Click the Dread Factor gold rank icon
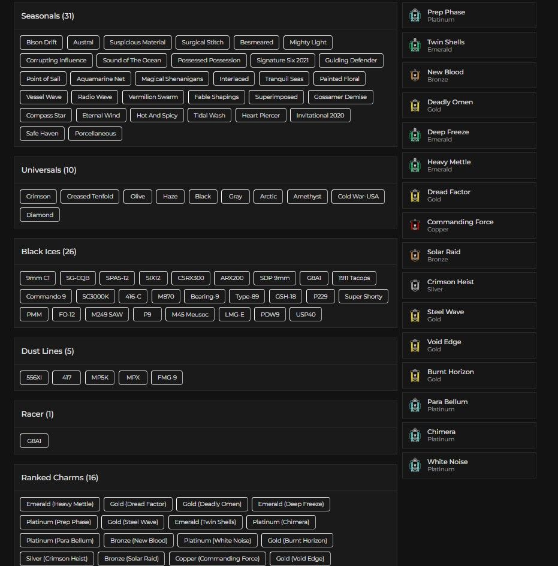 click(415, 195)
